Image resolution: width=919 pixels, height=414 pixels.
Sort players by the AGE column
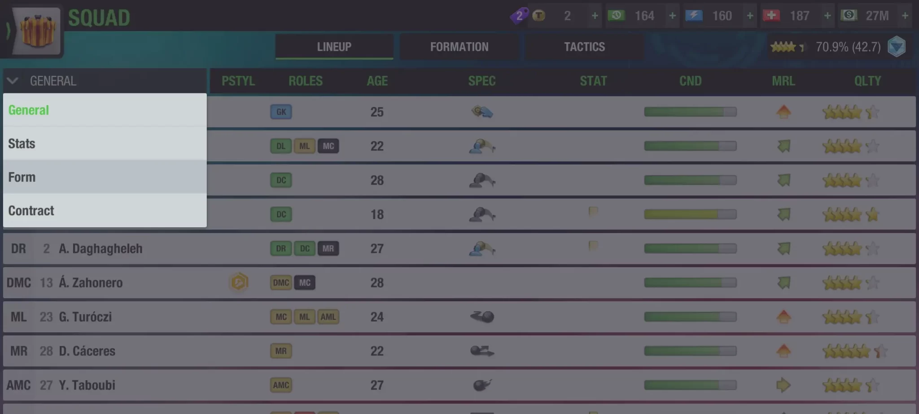tap(377, 81)
